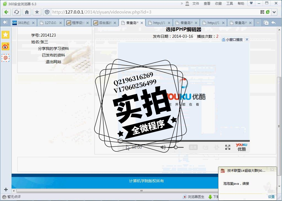Mute the video with speaker icon
The width and height of the screenshot is (282, 201).
[x=163, y=147]
